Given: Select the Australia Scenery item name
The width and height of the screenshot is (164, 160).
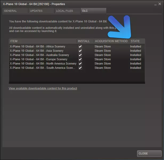Looking at the screenshot, I should tap(39, 55).
